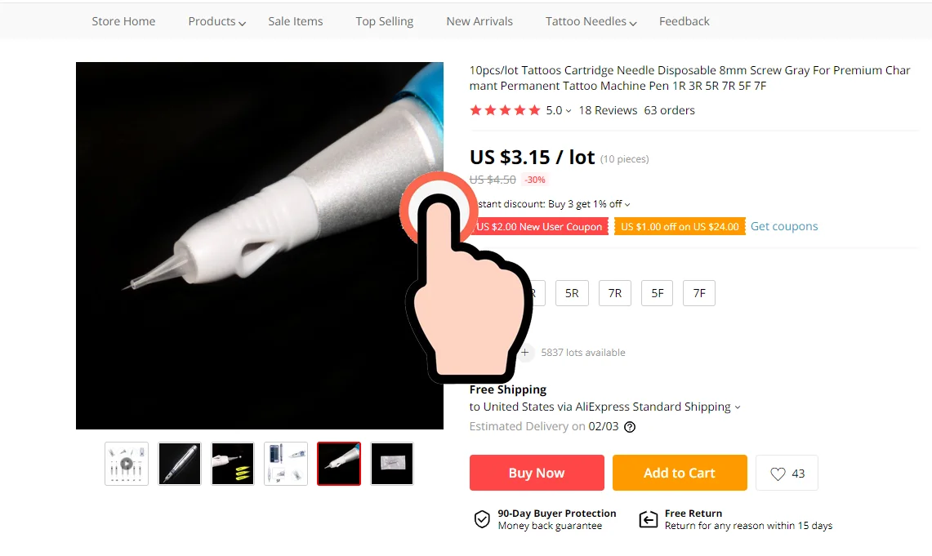The width and height of the screenshot is (932, 556).
Task: Expand the Tattoo Needles menu dropdown
Action: pyautogui.click(x=633, y=23)
